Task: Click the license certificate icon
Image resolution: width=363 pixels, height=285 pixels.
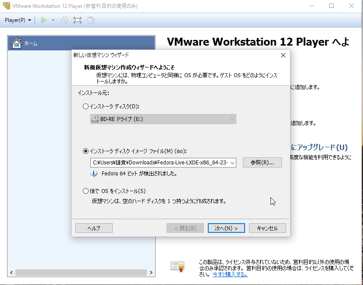Action: (178, 267)
